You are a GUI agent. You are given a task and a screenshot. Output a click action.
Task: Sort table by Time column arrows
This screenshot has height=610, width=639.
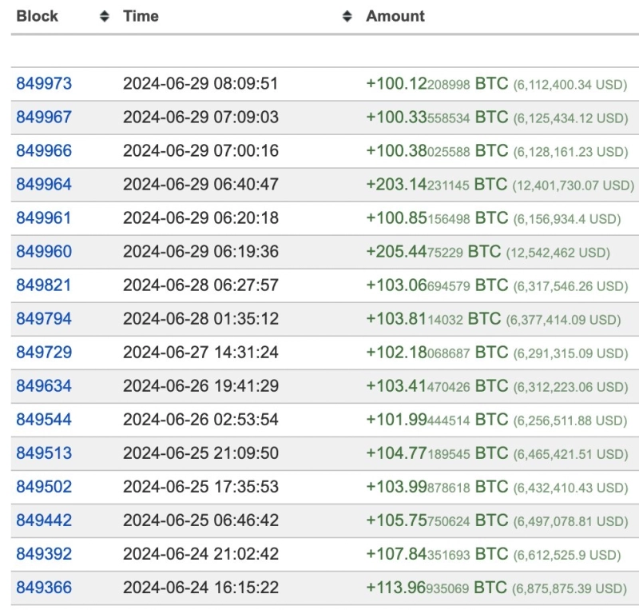click(347, 17)
